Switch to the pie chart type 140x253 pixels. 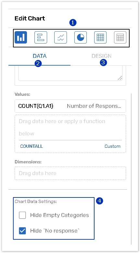pyautogui.click(x=81, y=37)
